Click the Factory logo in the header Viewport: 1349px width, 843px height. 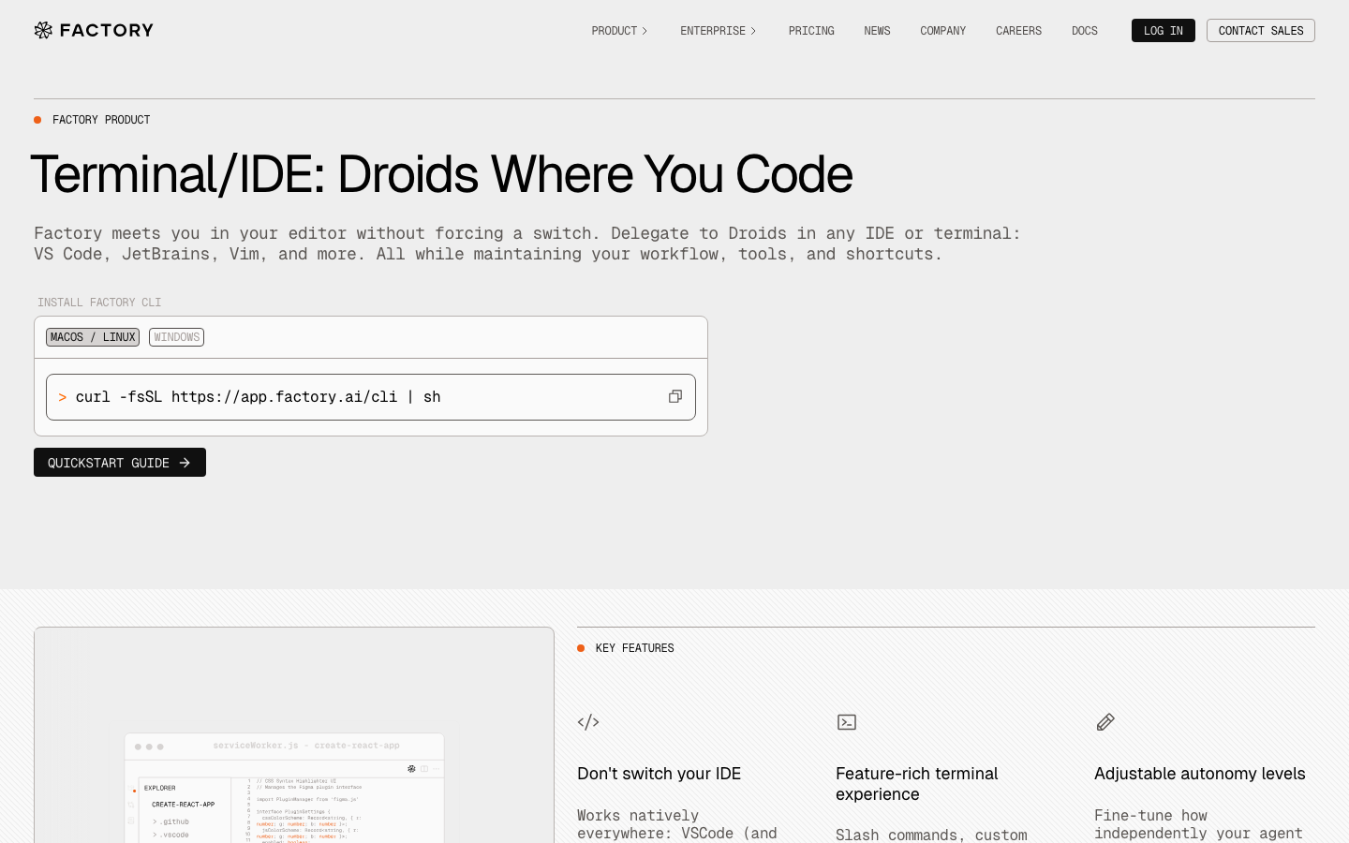tap(94, 30)
